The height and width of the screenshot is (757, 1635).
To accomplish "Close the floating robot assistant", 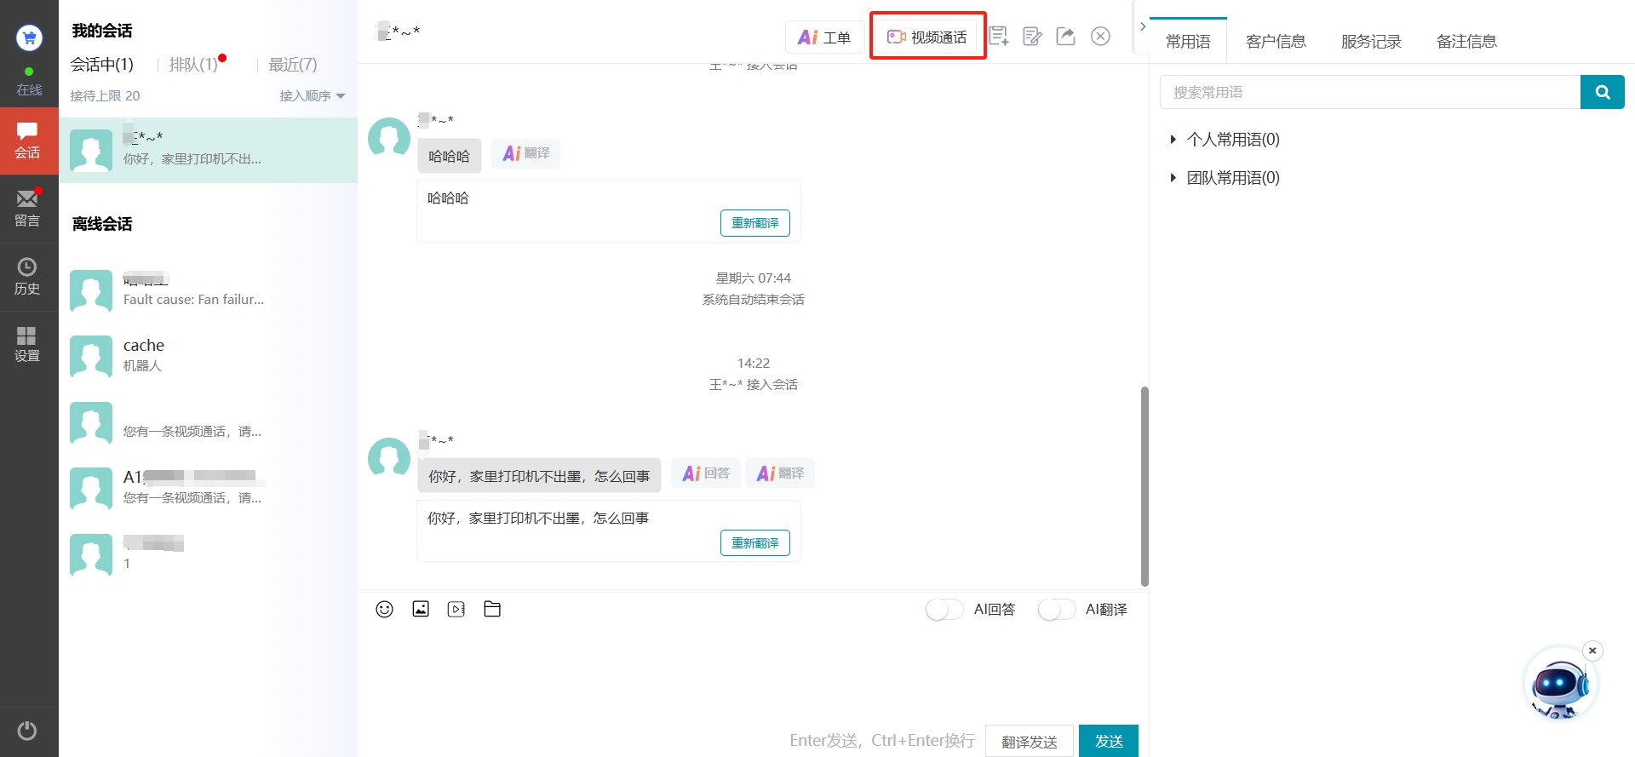I will 1592,651.
